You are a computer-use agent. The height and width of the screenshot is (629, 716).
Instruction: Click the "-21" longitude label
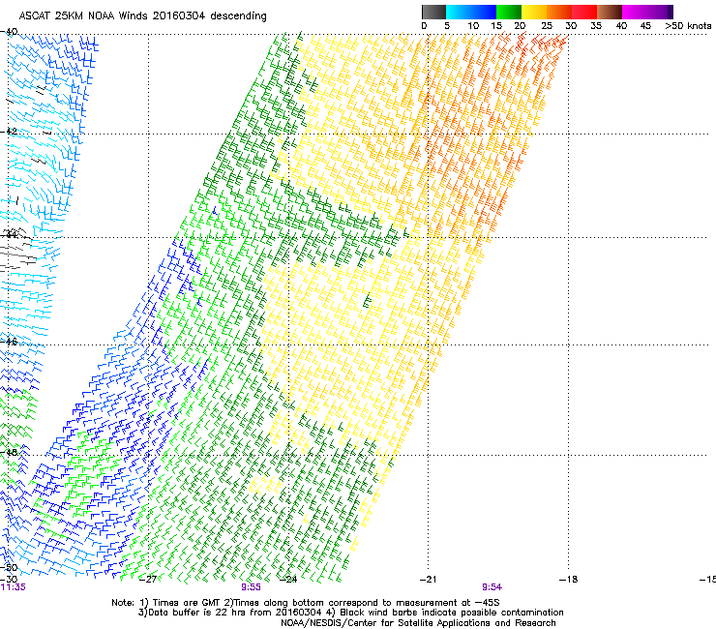pos(428,580)
